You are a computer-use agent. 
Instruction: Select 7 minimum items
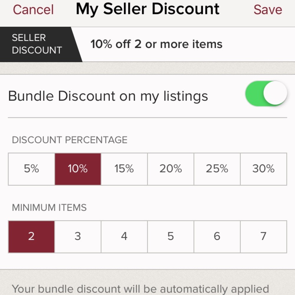(x=263, y=237)
